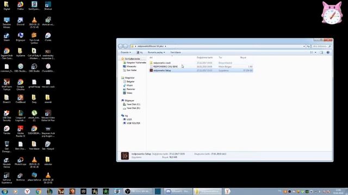Open the Yandex desktop shortcut
Image resolution: width=348 pixels, height=195 pixels.
click(7, 130)
